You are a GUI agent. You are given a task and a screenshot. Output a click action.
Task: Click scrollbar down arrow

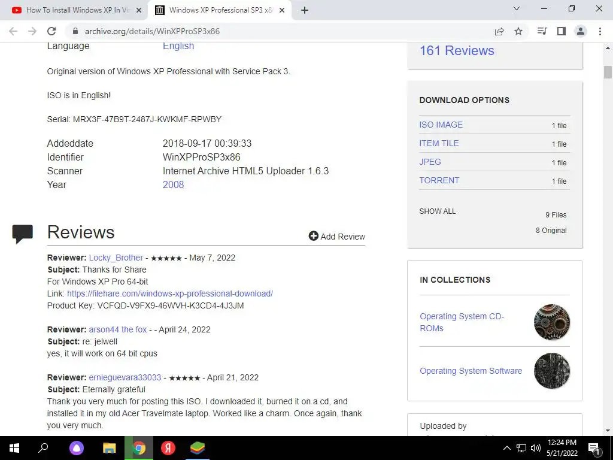(x=608, y=431)
